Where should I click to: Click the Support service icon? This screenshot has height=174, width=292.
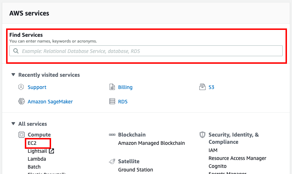21,87
